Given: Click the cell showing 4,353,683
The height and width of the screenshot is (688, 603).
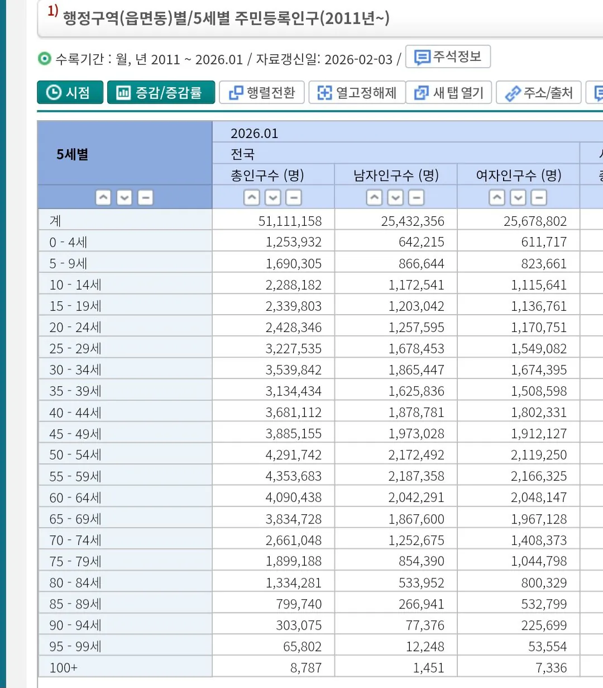Looking at the screenshot, I should pyautogui.click(x=273, y=476).
